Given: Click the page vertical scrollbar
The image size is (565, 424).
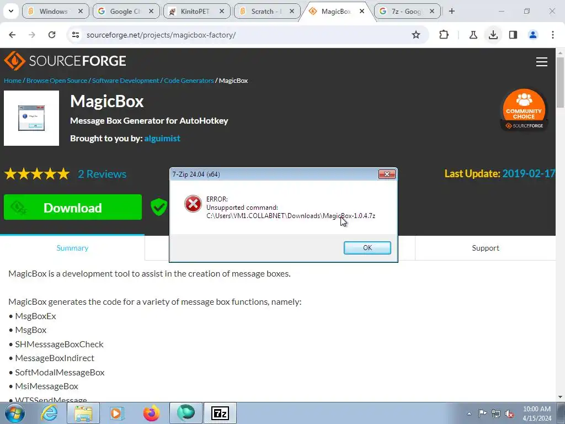Looking at the screenshot, I should tap(560, 82).
